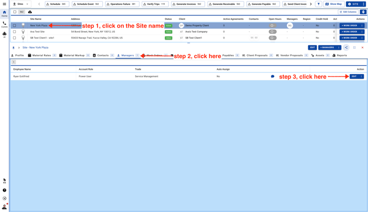Image resolution: width=368 pixels, height=212 pixels.
Task: Select the New York Plaza row checkbox
Action: coord(14,25)
